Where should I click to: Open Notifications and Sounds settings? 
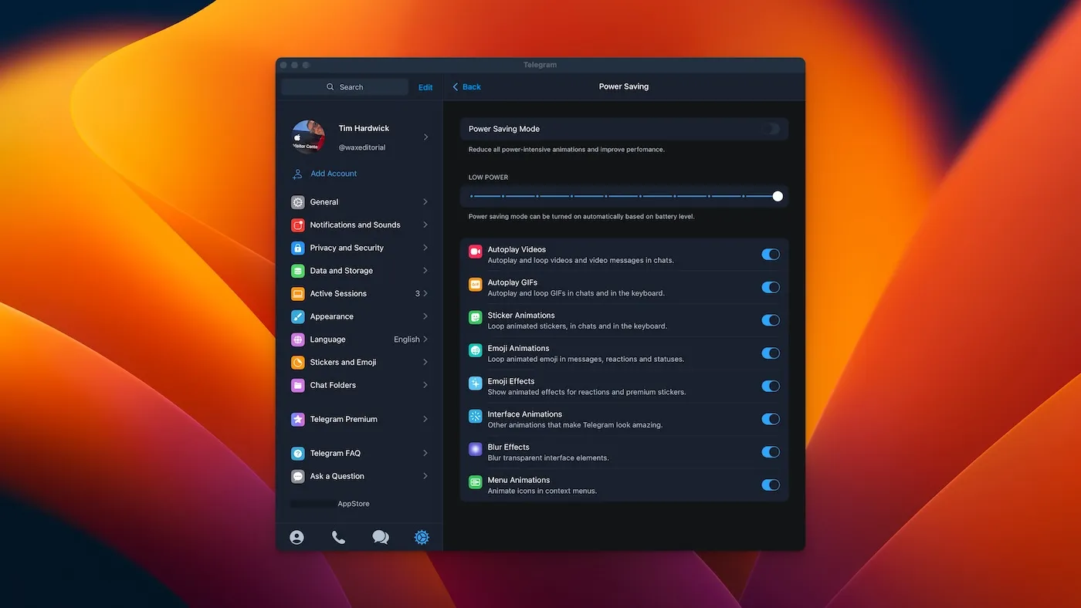point(355,225)
